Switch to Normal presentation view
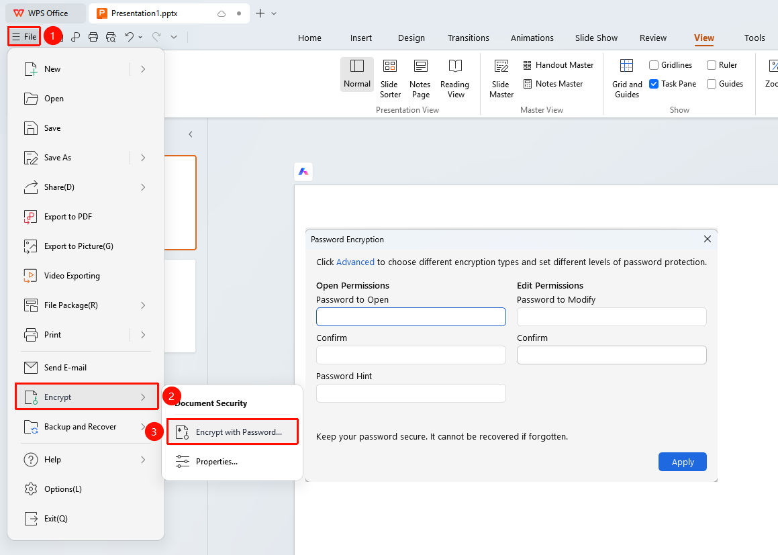This screenshot has width=778, height=555. [x=356, y=74]
